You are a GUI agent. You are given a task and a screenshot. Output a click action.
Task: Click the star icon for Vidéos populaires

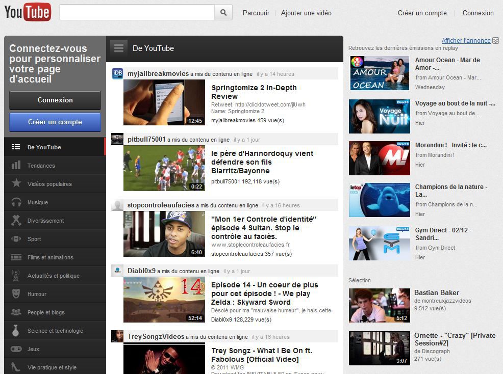point(16,183)
